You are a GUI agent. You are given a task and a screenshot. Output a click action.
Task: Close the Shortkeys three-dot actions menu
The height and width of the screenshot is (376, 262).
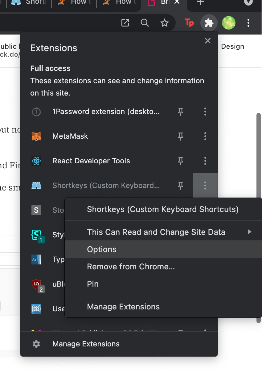[205, 186]
